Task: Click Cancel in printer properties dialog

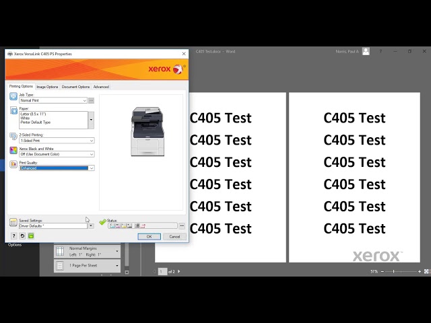Action: pos(174,236)
